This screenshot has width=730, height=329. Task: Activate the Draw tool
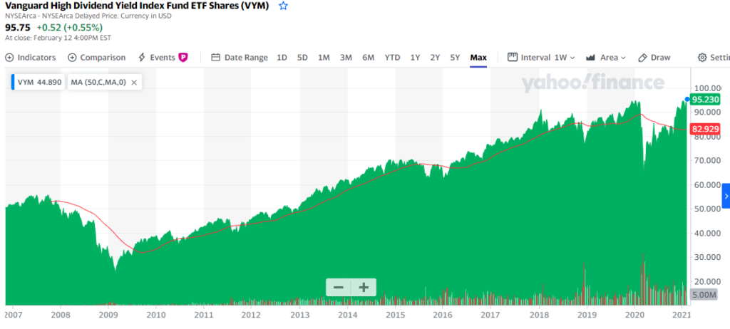coord(654,58)
